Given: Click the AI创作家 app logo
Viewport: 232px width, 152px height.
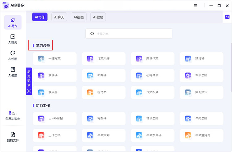Looking at the screenshot, I should [x=6, y=5].
